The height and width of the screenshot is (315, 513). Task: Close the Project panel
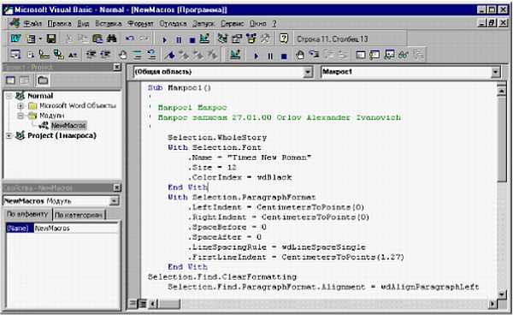tap(117, 67)
